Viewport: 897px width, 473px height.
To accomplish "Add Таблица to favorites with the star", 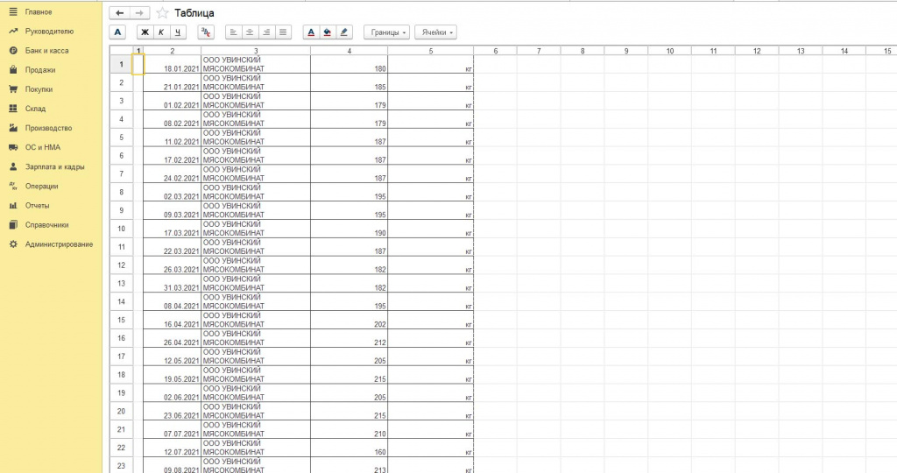I will coord(162,13).
